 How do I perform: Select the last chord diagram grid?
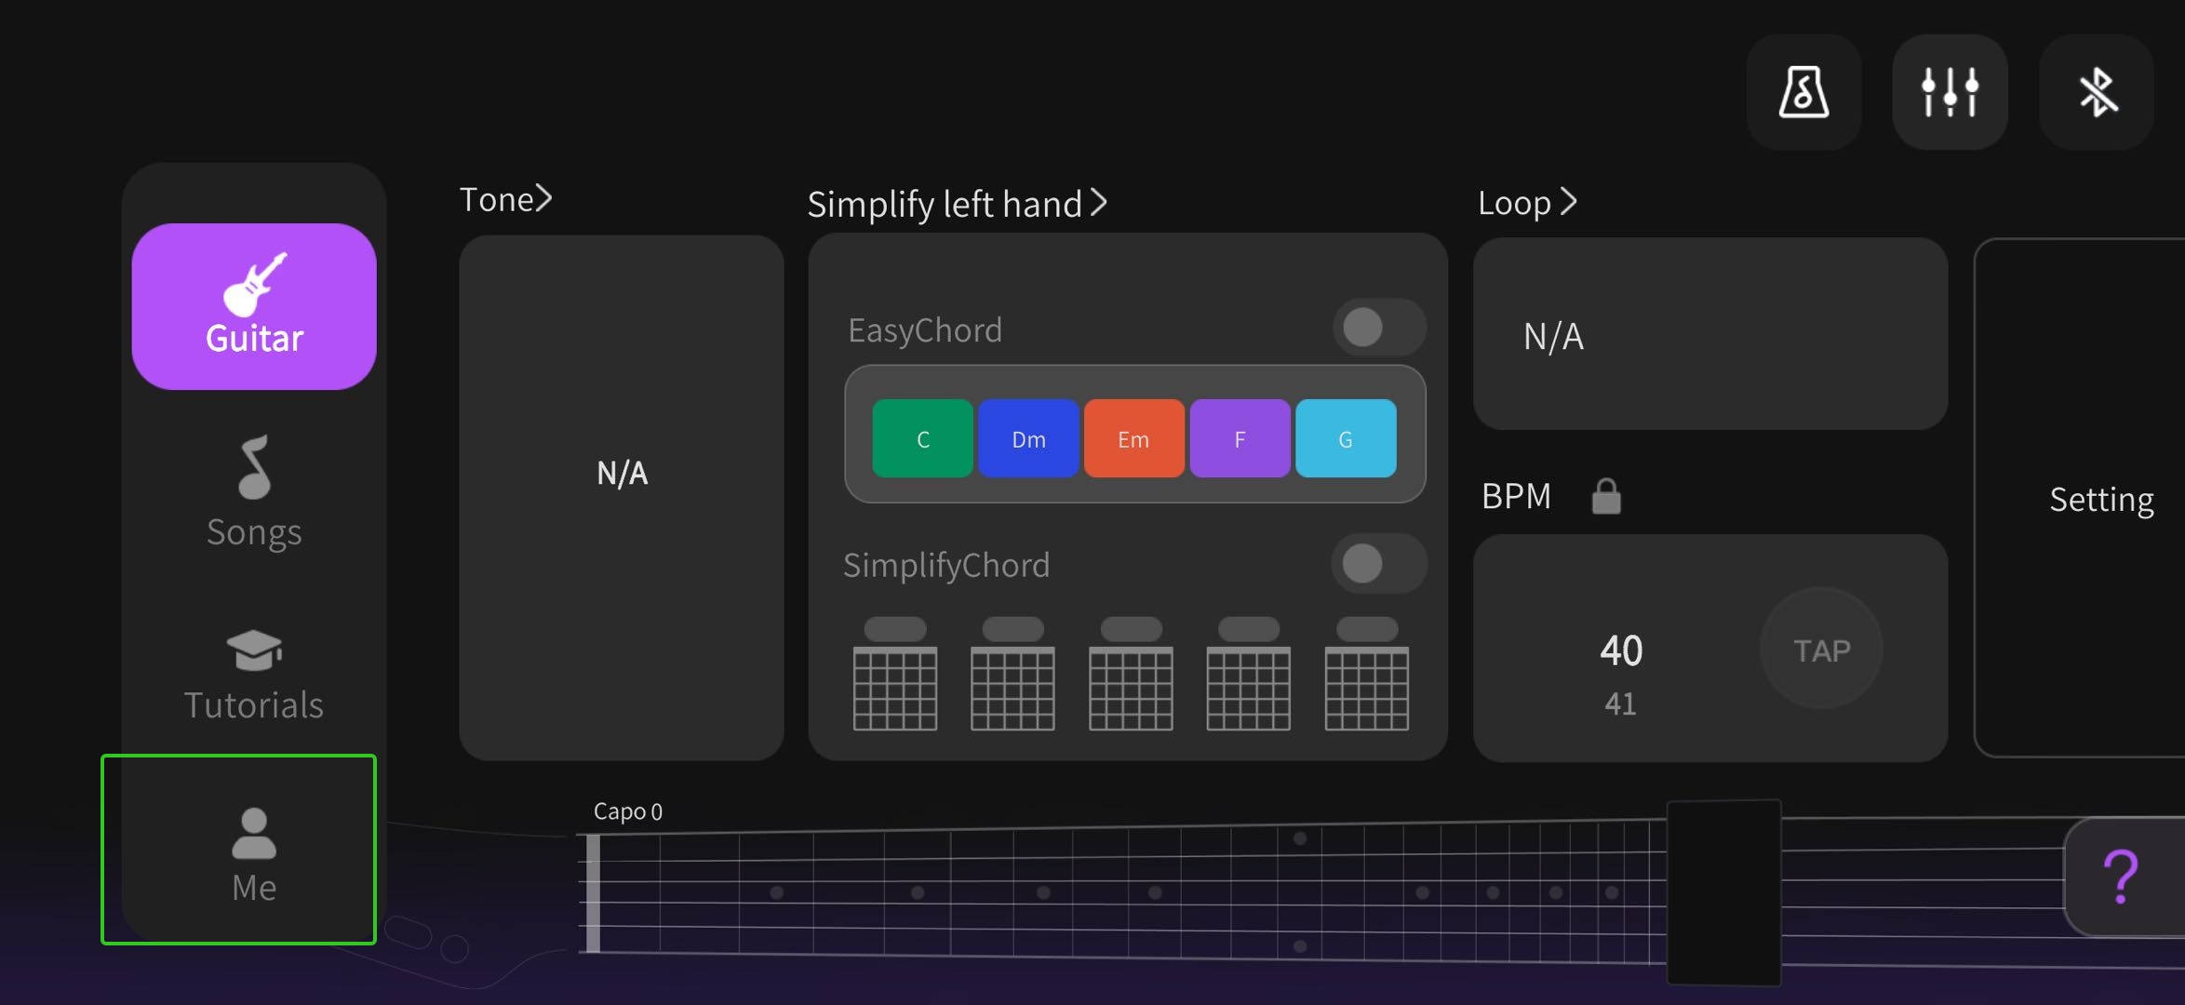pyautogui.click(x=1367, y=674)
